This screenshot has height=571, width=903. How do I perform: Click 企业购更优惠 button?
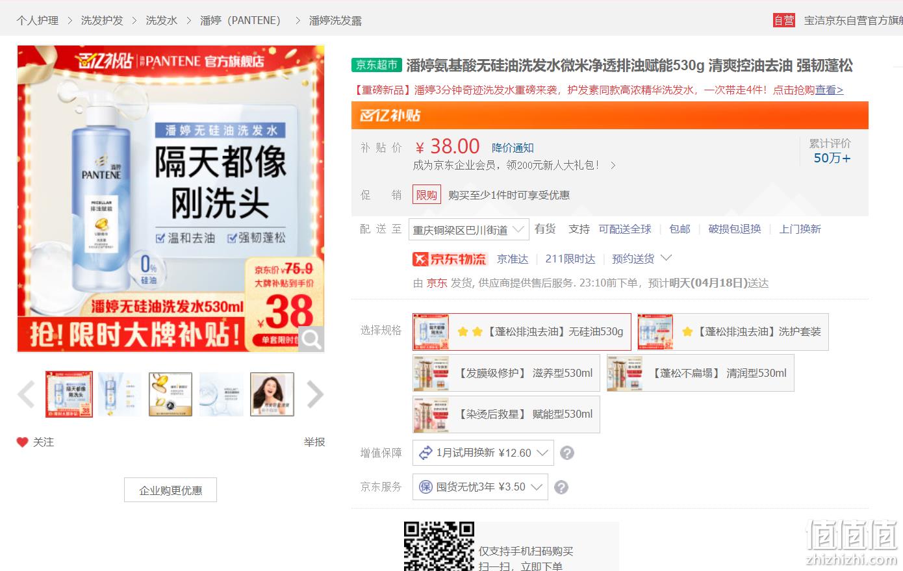(x=170, y=490)
